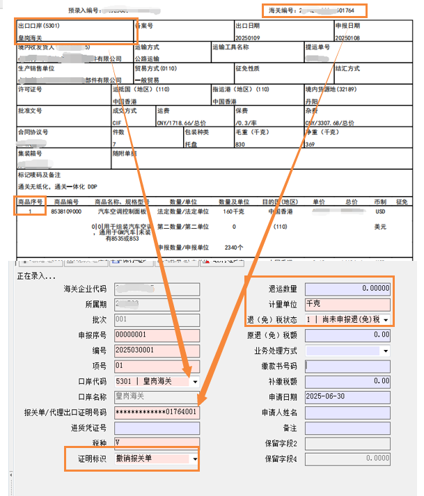Click the 申报序号 field with 00000001
This screenshot has height=496, width=424.
click(x=157, y=335)
